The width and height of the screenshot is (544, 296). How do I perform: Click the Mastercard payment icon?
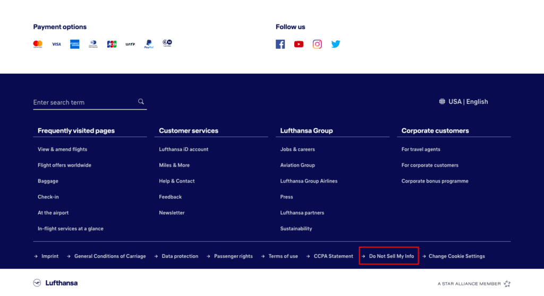pyautogui.click(x=38, y=44)
